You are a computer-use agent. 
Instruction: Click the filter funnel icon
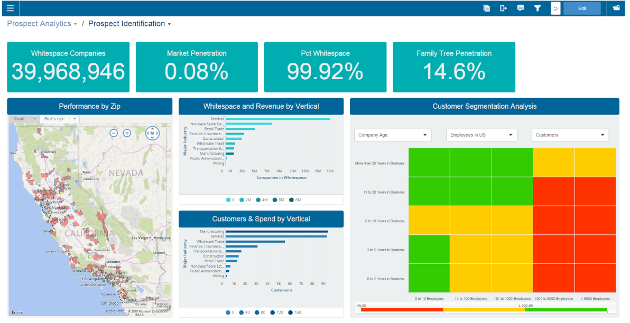pyautogui.click(x=537, y=8)
